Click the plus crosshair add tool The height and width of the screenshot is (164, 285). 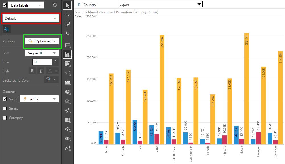click(x=67, y=15)
